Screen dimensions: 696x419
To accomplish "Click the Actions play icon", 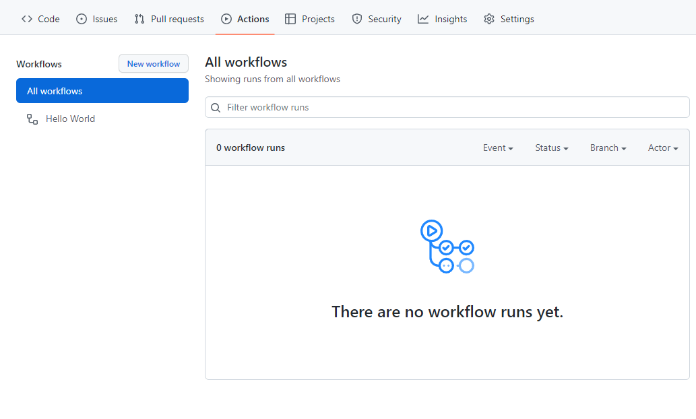I will [x=226, y=19].
